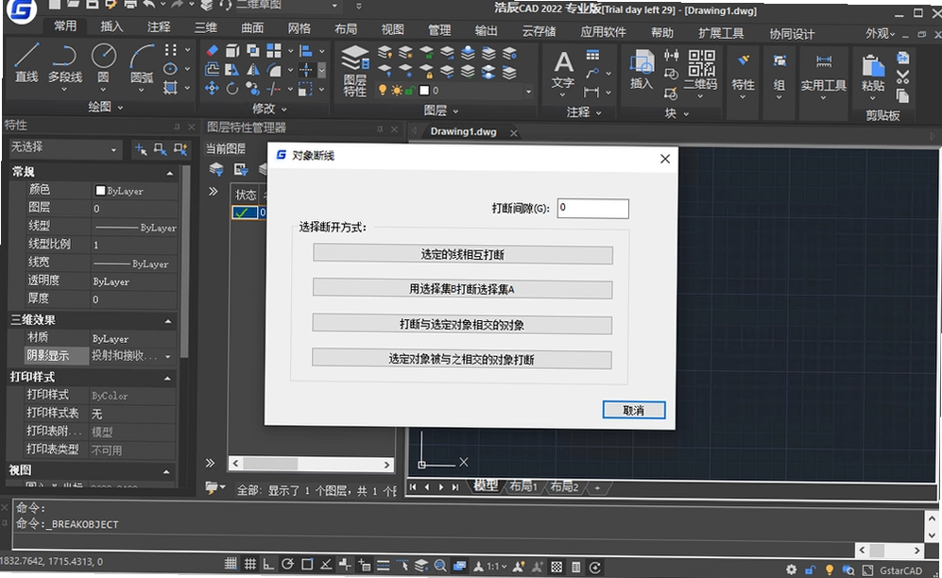Click the GstarCAD application logo button
Screen dimensions: 942x578
point(22,10)
